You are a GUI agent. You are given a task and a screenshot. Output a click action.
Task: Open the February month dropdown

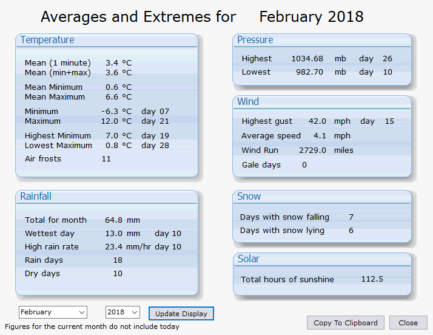click(53, 313)
